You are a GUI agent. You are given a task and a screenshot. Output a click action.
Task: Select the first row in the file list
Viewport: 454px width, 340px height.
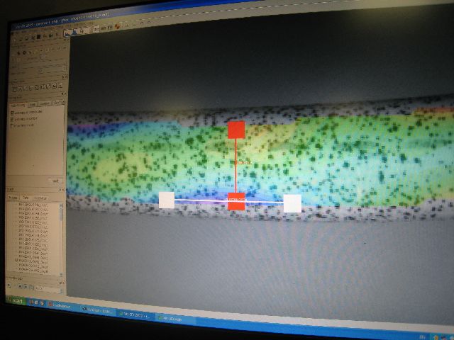pyautogui.click(x=33, y=205)
